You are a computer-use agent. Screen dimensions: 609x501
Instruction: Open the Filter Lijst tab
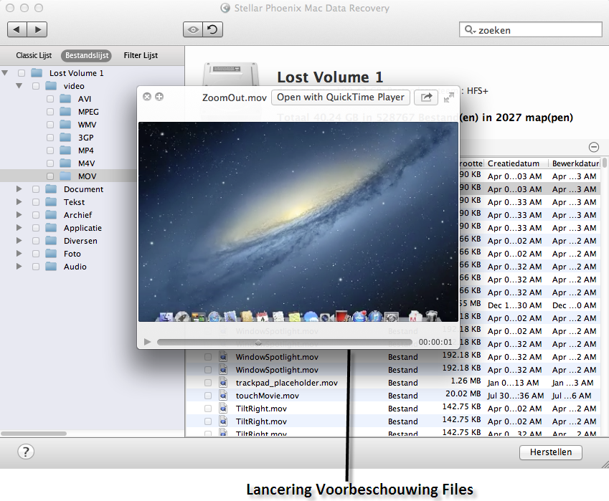[x=141, y=55]
